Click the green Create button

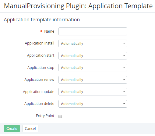click(x=12, y=129)
